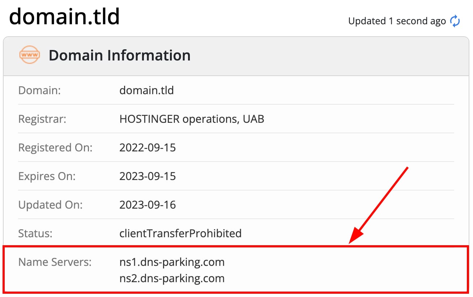
Task: Click the Status row label
Action: [35, 233]
